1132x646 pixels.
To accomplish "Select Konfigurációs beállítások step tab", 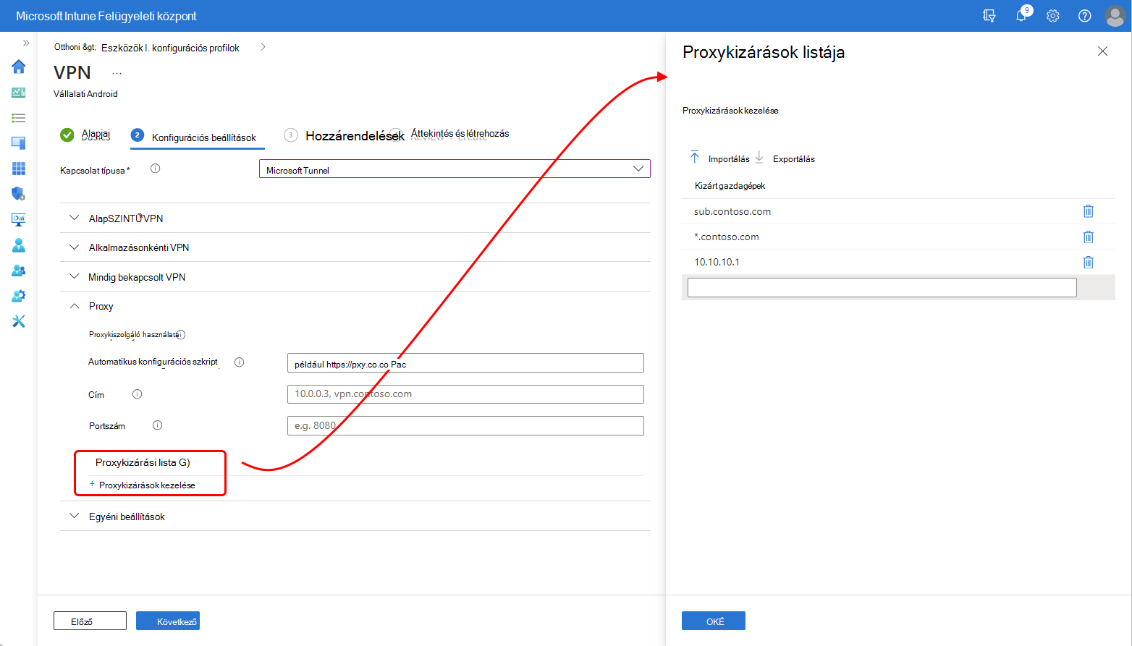I will [194, 137].
